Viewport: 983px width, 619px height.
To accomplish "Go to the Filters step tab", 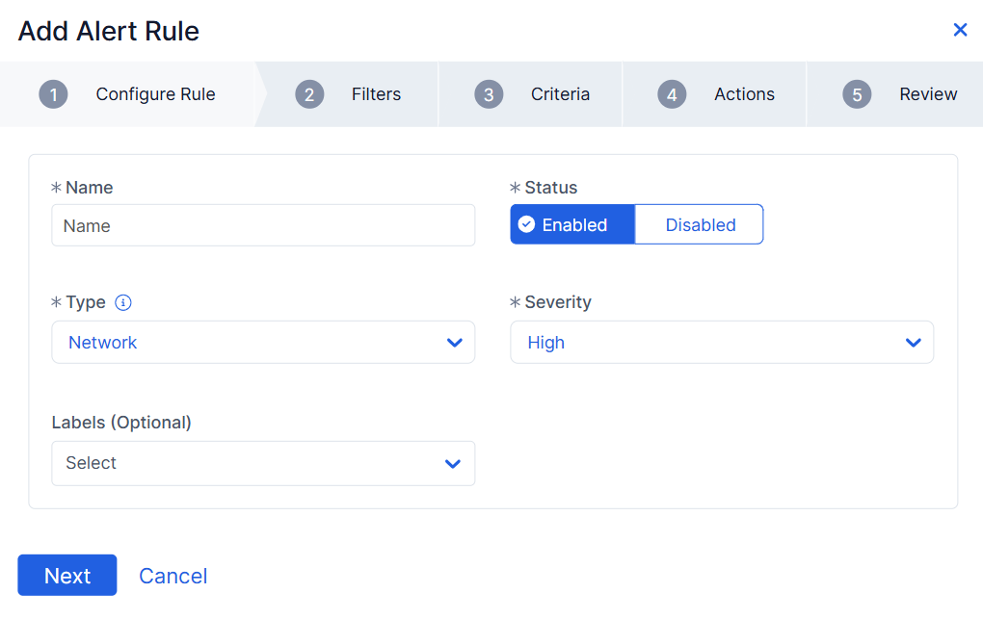I will 376,94.
